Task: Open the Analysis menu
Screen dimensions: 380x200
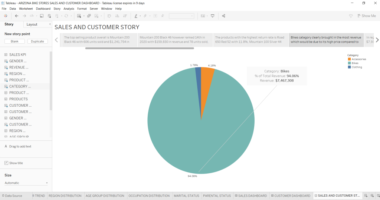Action: coord(69,9)
